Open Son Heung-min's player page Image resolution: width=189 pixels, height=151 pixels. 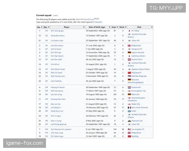pyautogui.click(x=58, y=129)
